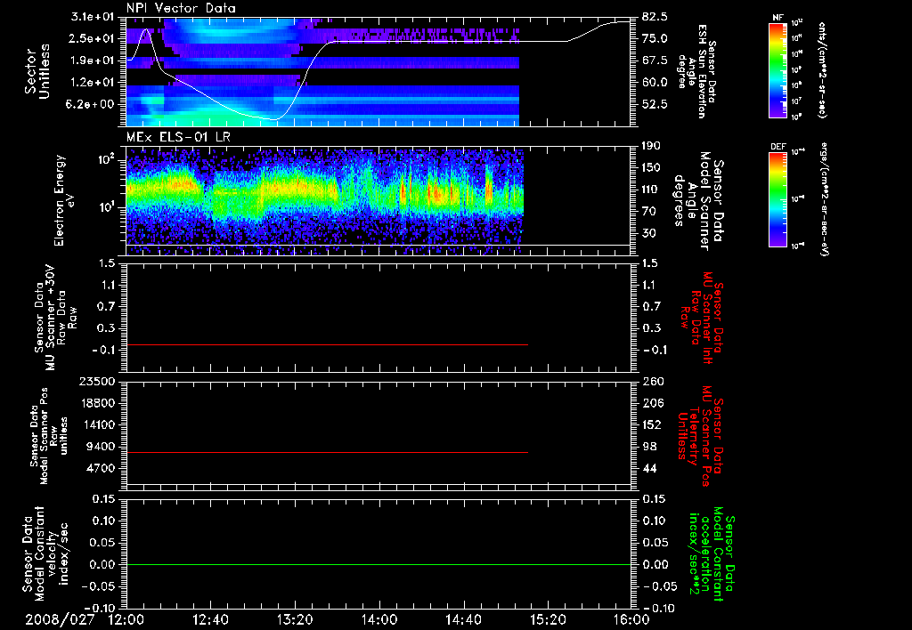Click the "1.2e+01" sector tick value
This screenshot has width=912, height=630.
point(92,82)
